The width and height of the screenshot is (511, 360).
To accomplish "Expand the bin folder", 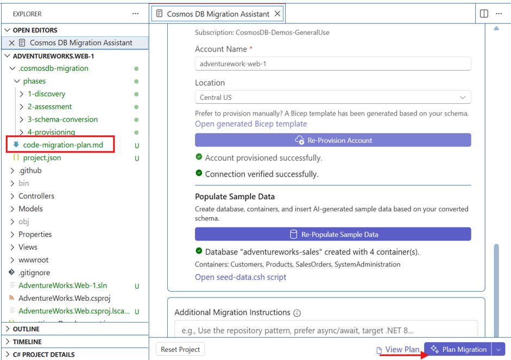I will [12, 183].
